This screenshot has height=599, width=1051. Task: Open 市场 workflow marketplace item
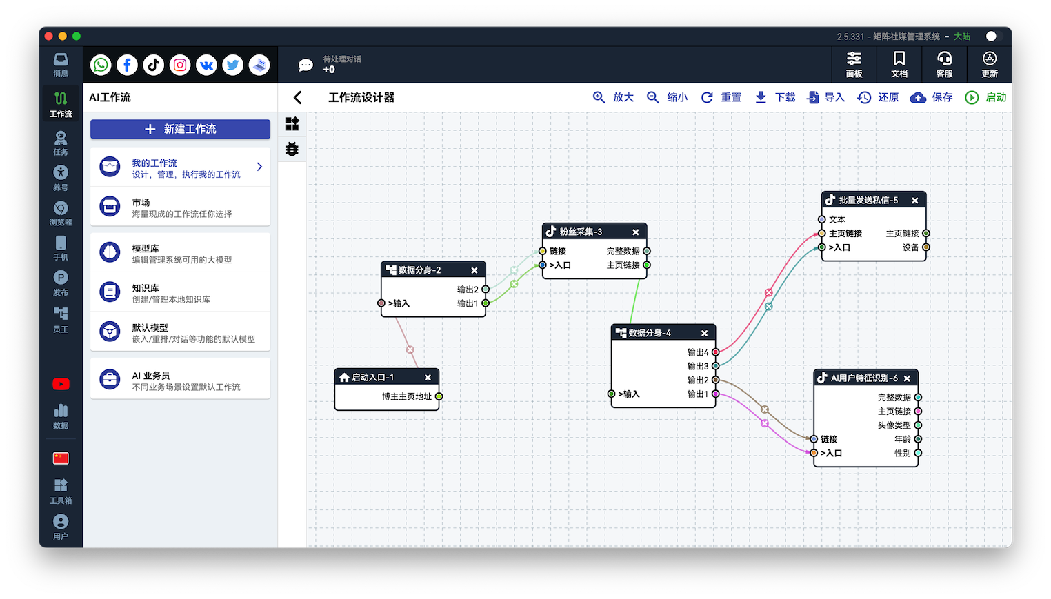tap(180, 207)
